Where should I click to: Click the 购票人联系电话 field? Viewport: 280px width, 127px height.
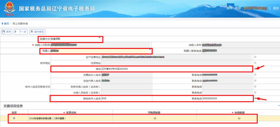[x=241, y=51]
